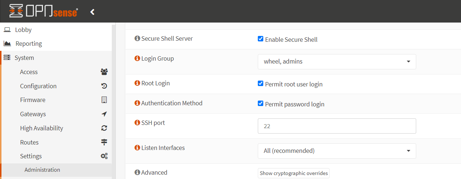Toggle Permit root user login checkbox
461x179 pixels.
[x=260, y=84]
